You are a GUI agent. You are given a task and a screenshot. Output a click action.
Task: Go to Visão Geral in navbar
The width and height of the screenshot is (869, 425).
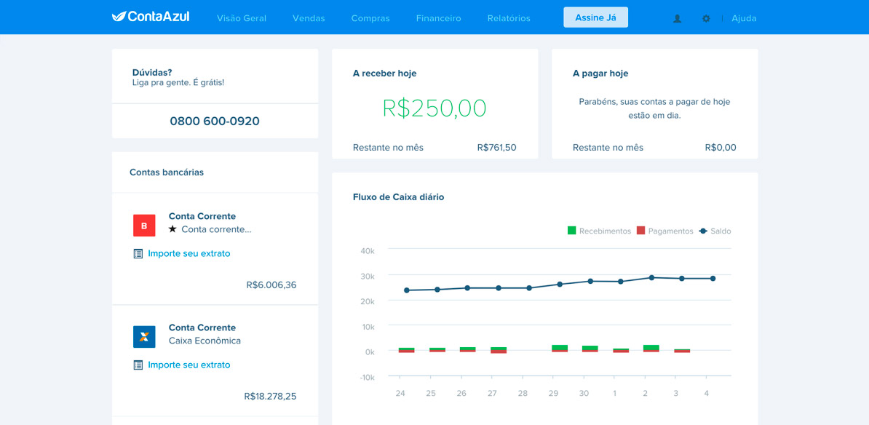tap(242, 18)
